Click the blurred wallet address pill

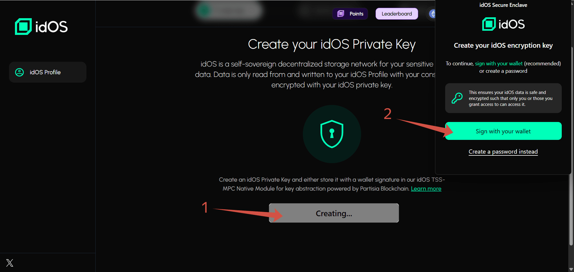click(x=229, y=11)
